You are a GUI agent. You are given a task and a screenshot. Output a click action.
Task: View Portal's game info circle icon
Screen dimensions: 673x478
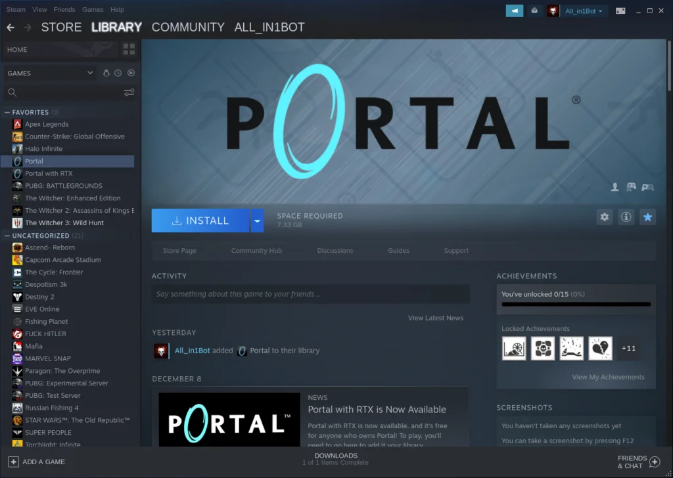[626, 217]
